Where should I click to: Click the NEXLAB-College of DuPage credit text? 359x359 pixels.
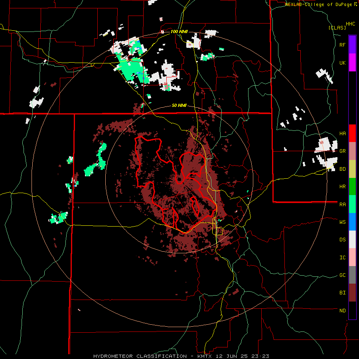click(x=319, y=4)
